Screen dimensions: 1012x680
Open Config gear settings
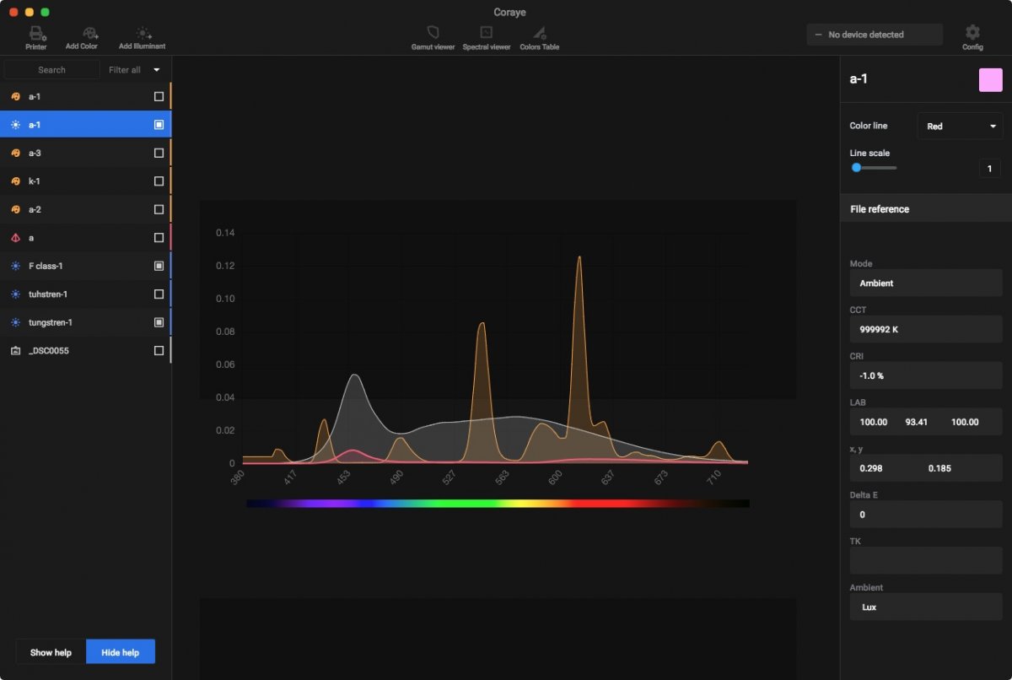pyautogui.click(x=972, y=33)
